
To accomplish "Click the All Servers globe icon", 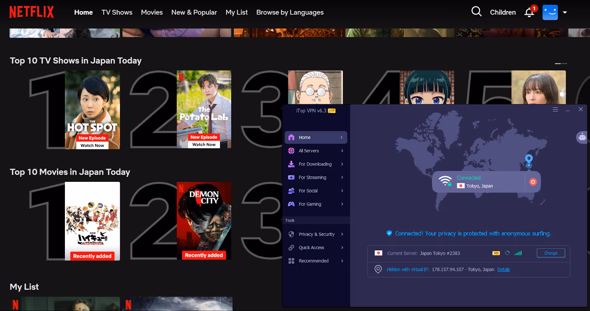I will (291, 151).
